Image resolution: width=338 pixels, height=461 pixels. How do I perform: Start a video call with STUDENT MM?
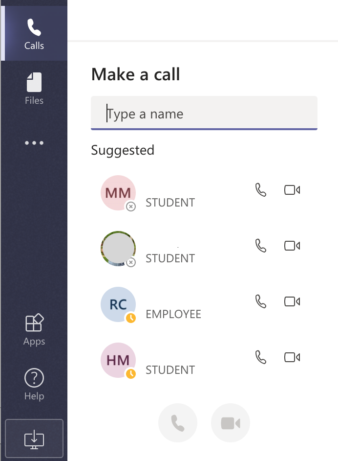click(x=292, y=190)
